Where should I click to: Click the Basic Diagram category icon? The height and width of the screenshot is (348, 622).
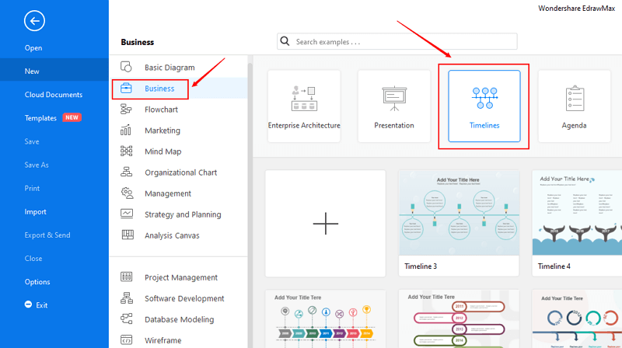(126, 67)
